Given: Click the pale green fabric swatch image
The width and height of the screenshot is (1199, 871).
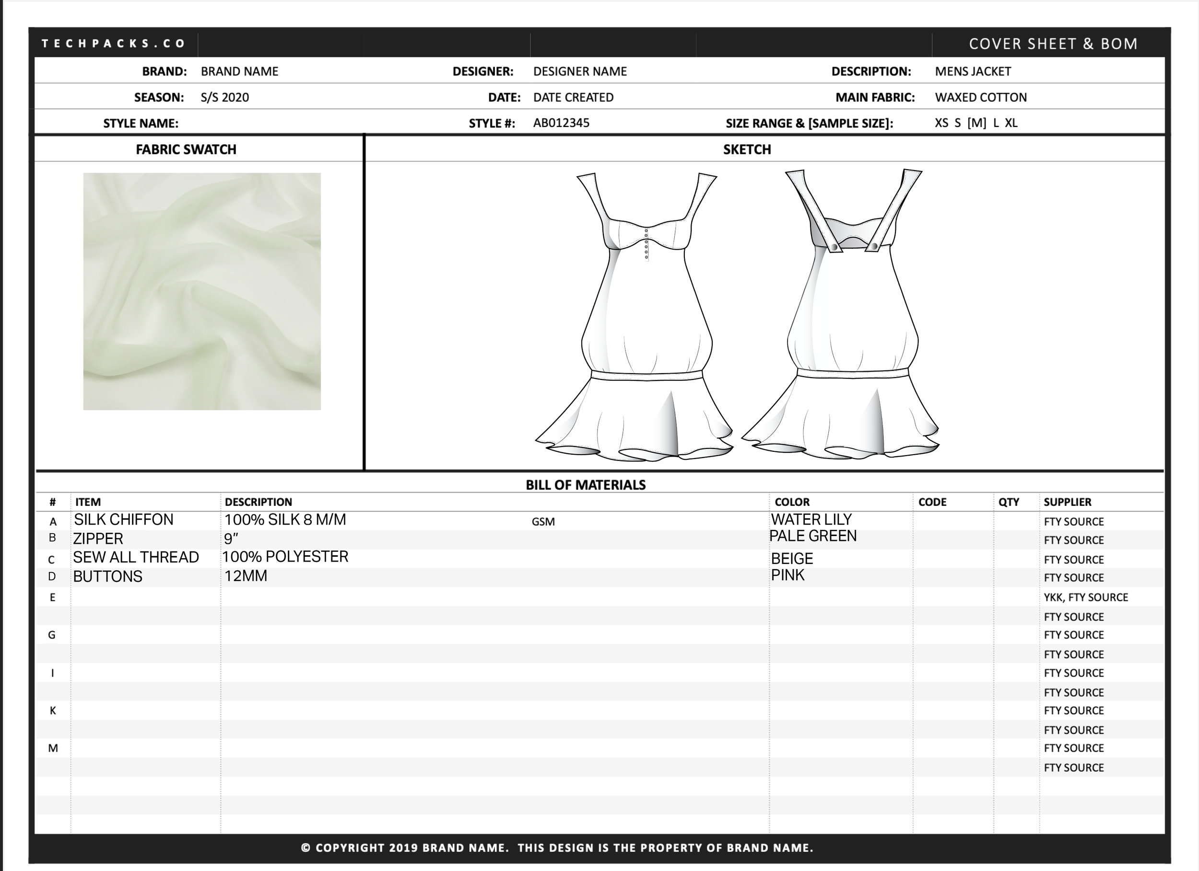Looking at the screenshot, I should pos(201,291).
